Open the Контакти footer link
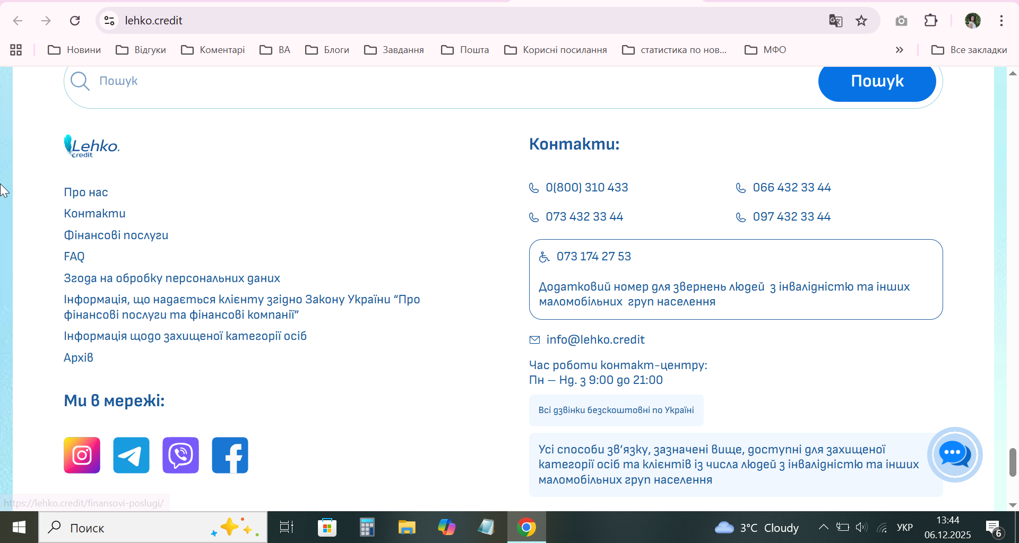This screenshot has width=1019, height=543. pos(94,213)
